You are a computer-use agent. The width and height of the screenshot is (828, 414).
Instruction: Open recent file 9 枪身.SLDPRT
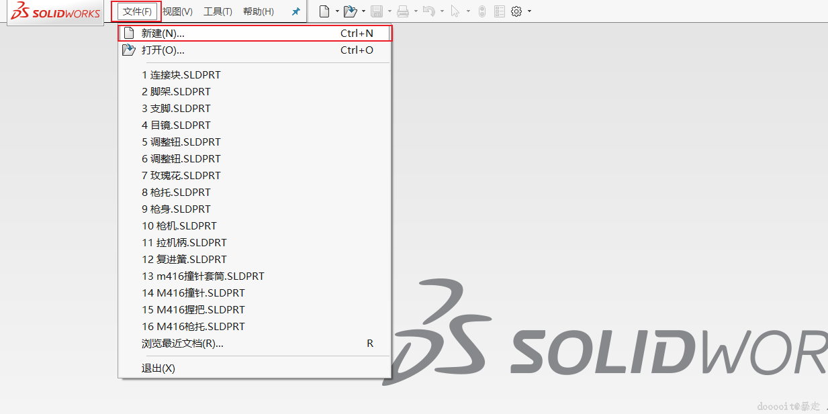coord(255,209)
